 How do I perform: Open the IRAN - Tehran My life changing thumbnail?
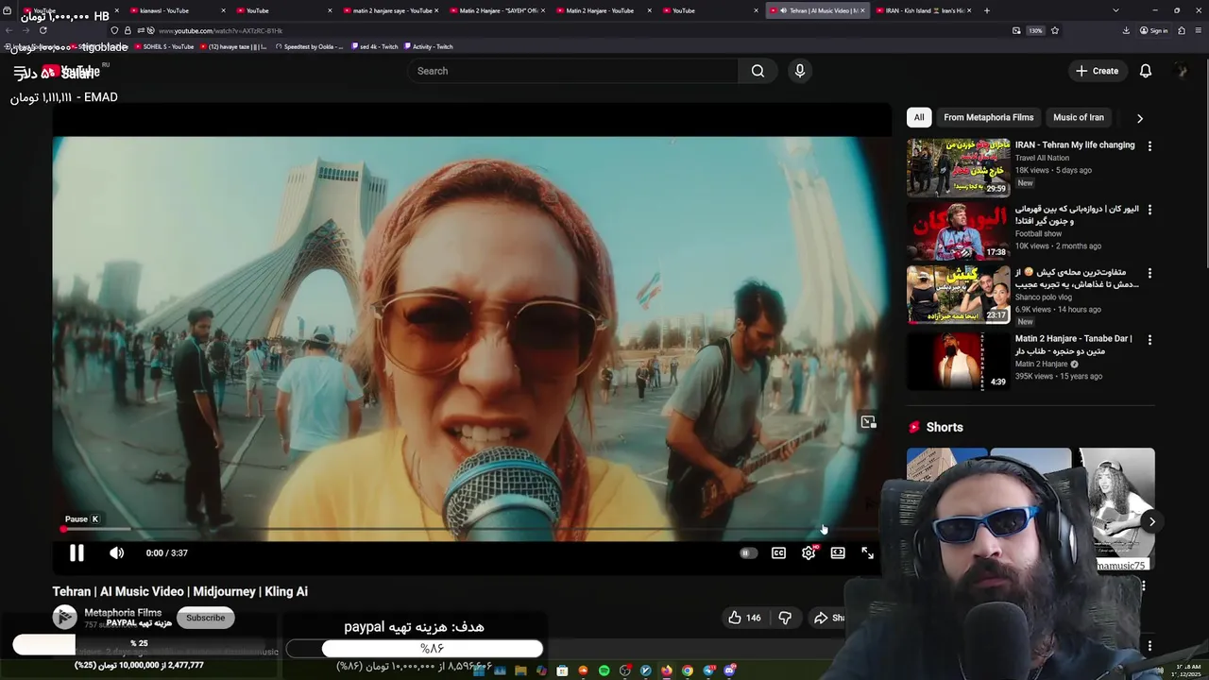tap(958, 167)
